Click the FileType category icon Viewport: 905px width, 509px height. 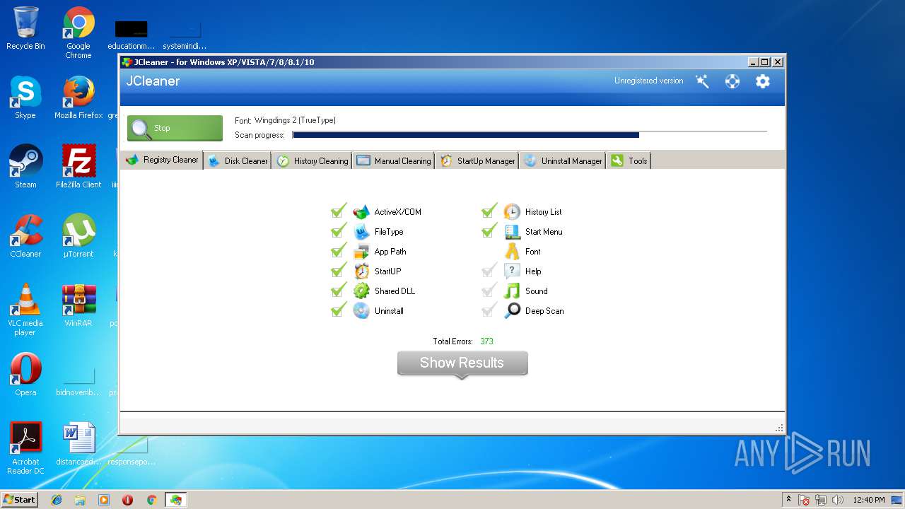point(361,231)
